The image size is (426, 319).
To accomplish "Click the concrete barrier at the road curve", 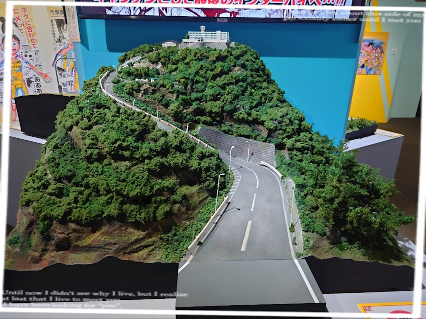I will 271,169.
